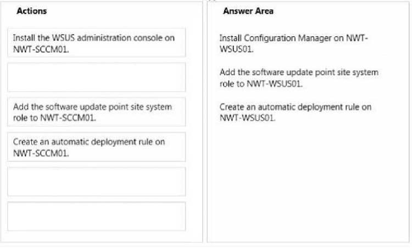Select the Install WSUS administration console action
Viewport: 412px width, 248px height.
(x=97, y=42)
